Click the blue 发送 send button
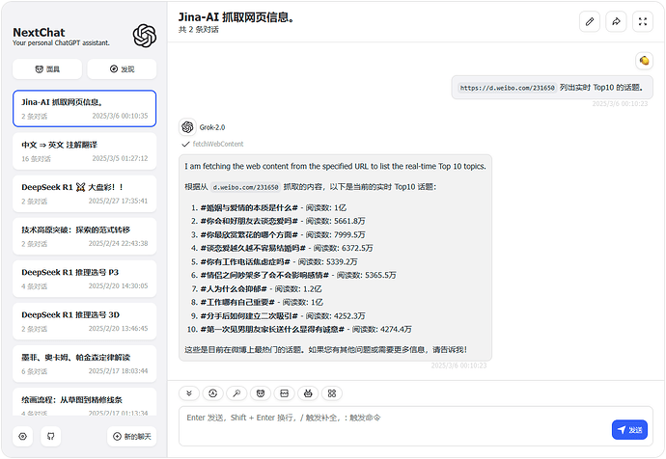Viewport: 666px width, 459px height. 629,430
